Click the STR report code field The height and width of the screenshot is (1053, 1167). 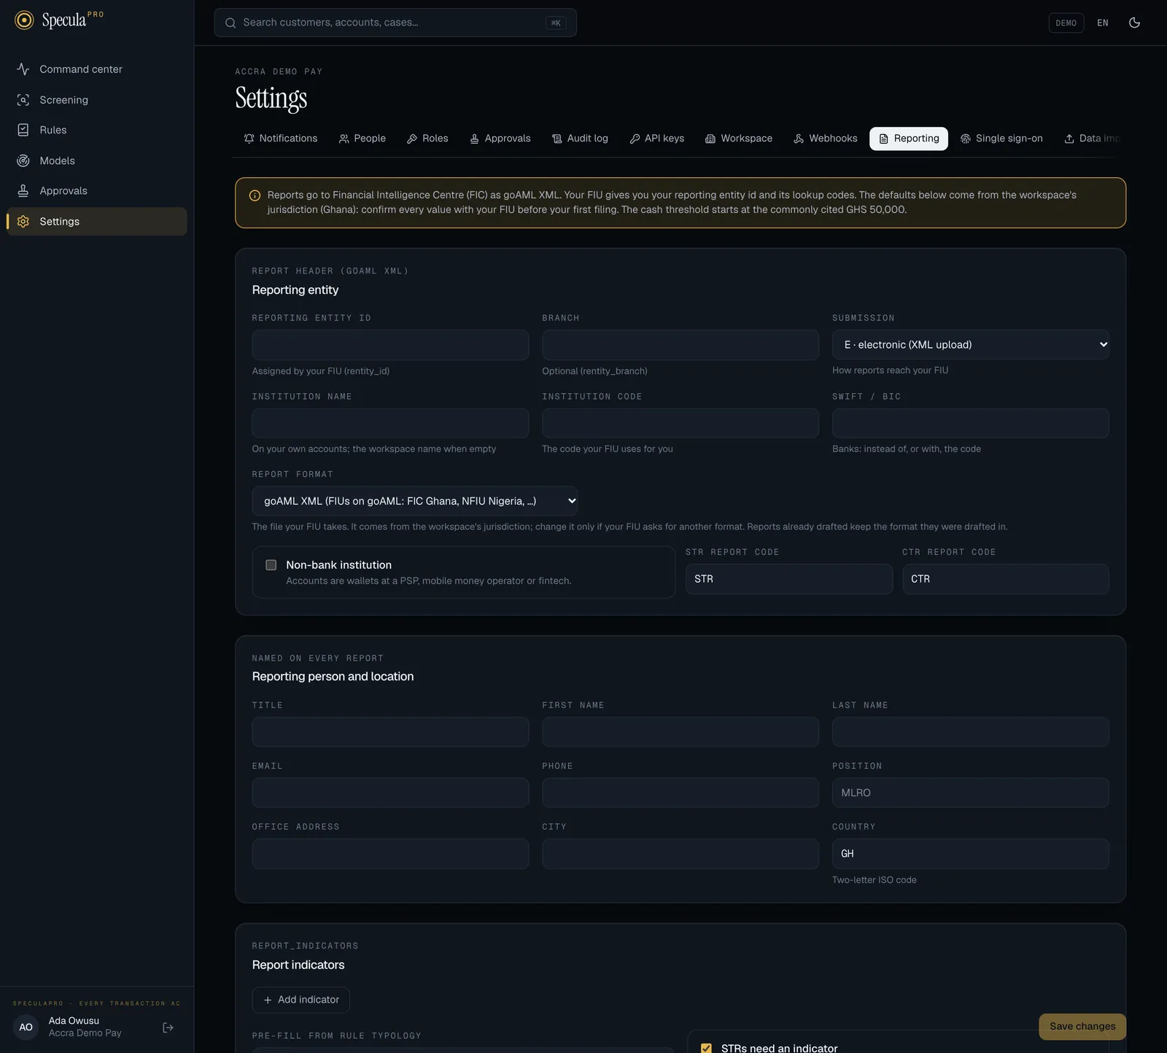789,579
